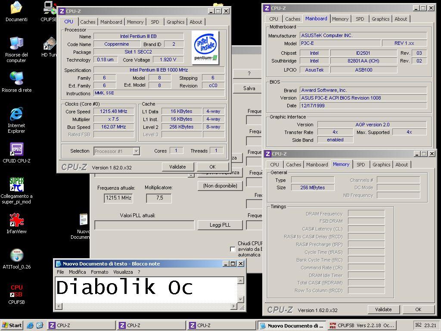Open the super_pi_mod shortcut icon

(16, 191)
